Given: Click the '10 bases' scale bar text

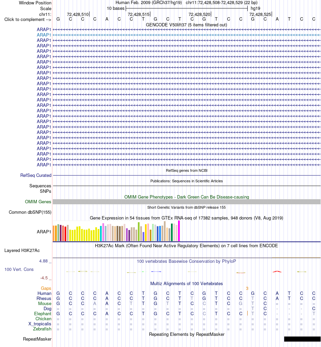Looking at the screenshot, I should 116,8.
